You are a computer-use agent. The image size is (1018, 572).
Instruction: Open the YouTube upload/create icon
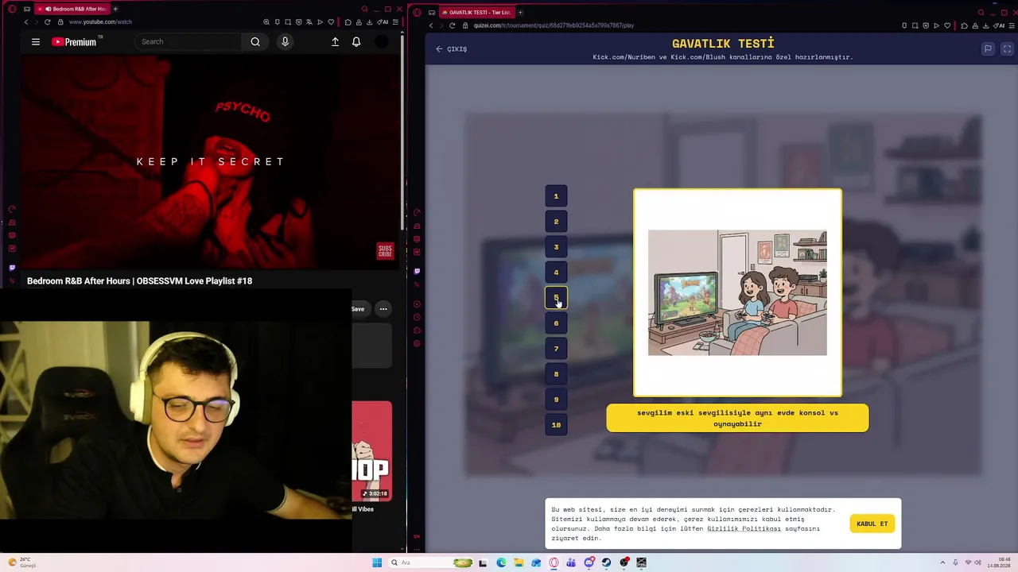pos(335,42)
